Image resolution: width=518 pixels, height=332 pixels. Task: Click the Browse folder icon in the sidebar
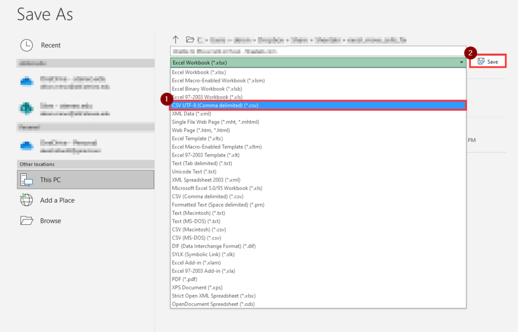point(27,220)
